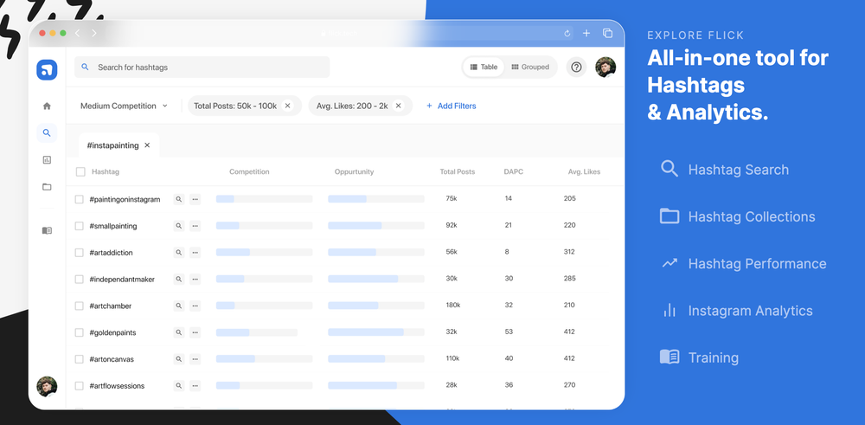865x425 pixels.
Task: Toggle select-all checkbox in Hashtag header
Action: (x=80, y=171)
